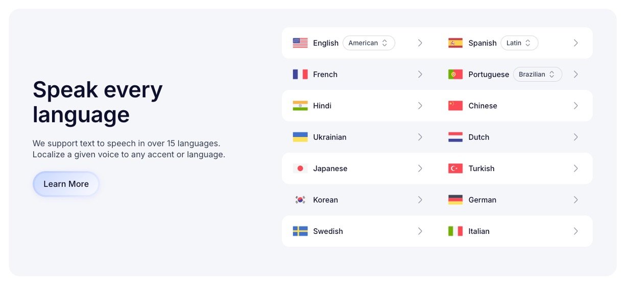
Task: Click the American flag icon next to English
Action: click(x=300, y=43)
